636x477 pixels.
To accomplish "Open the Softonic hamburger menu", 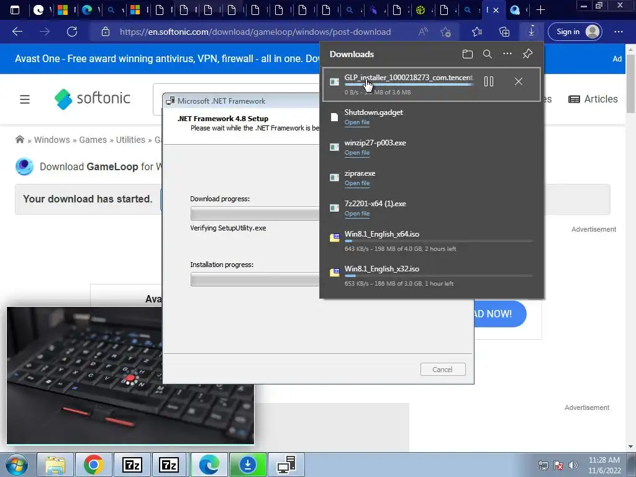I will coord(25,99).
